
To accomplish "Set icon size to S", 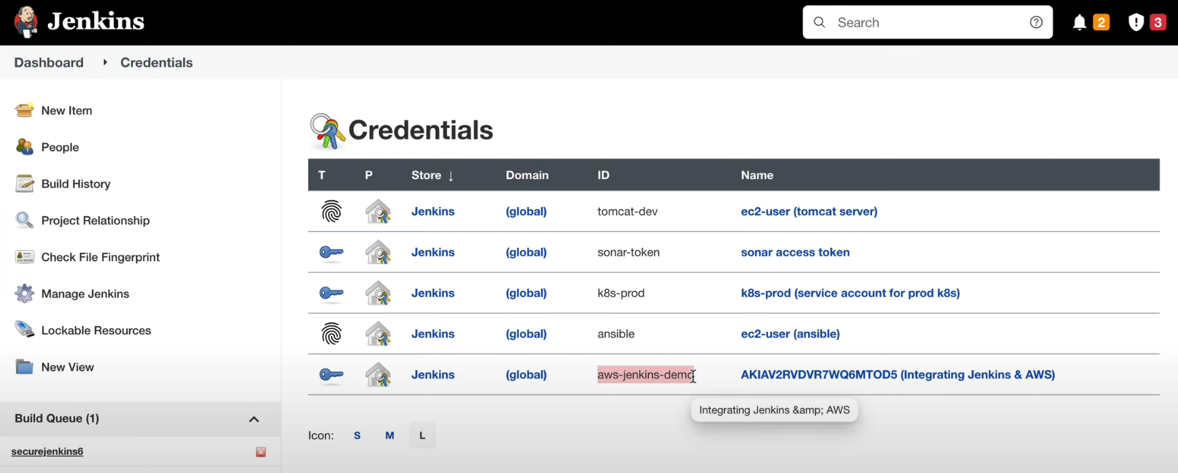I will pos(357,436).
